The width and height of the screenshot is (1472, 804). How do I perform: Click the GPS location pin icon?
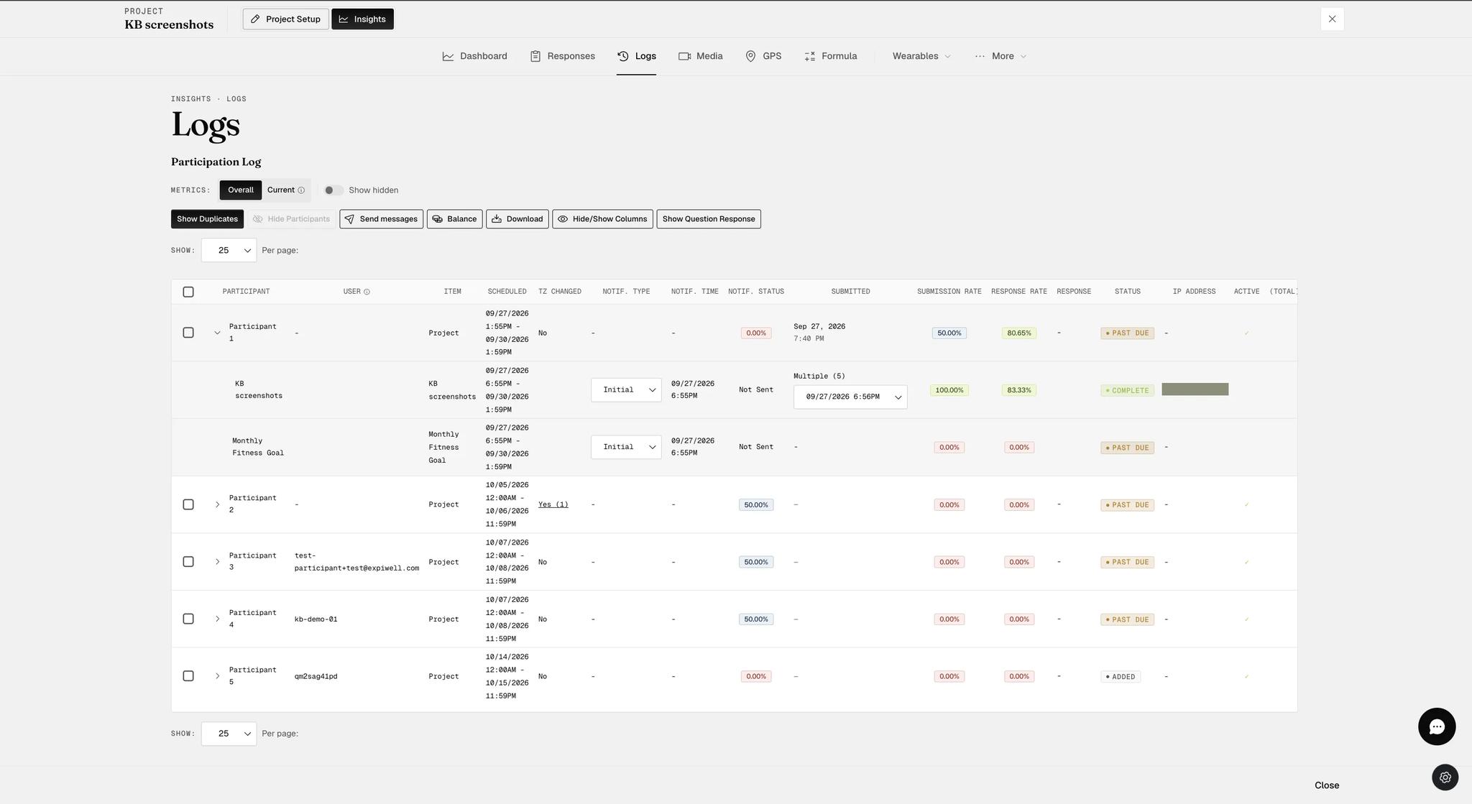[750, 56]
